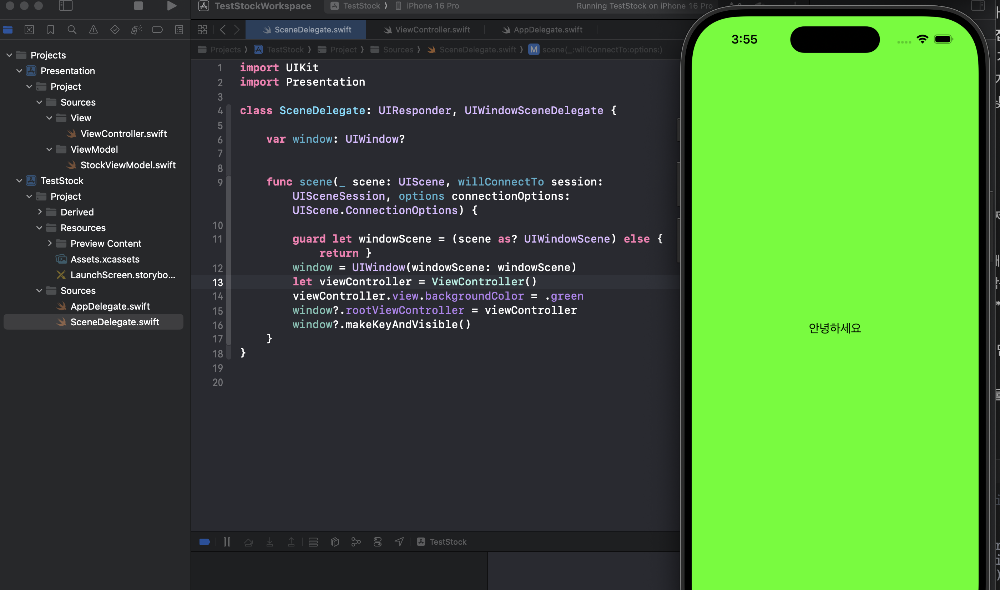Image resolution: width=1000 pixels, height=590 pixels.
Task: Expand the Preview Content folder
Action: (x=49, y=243)
